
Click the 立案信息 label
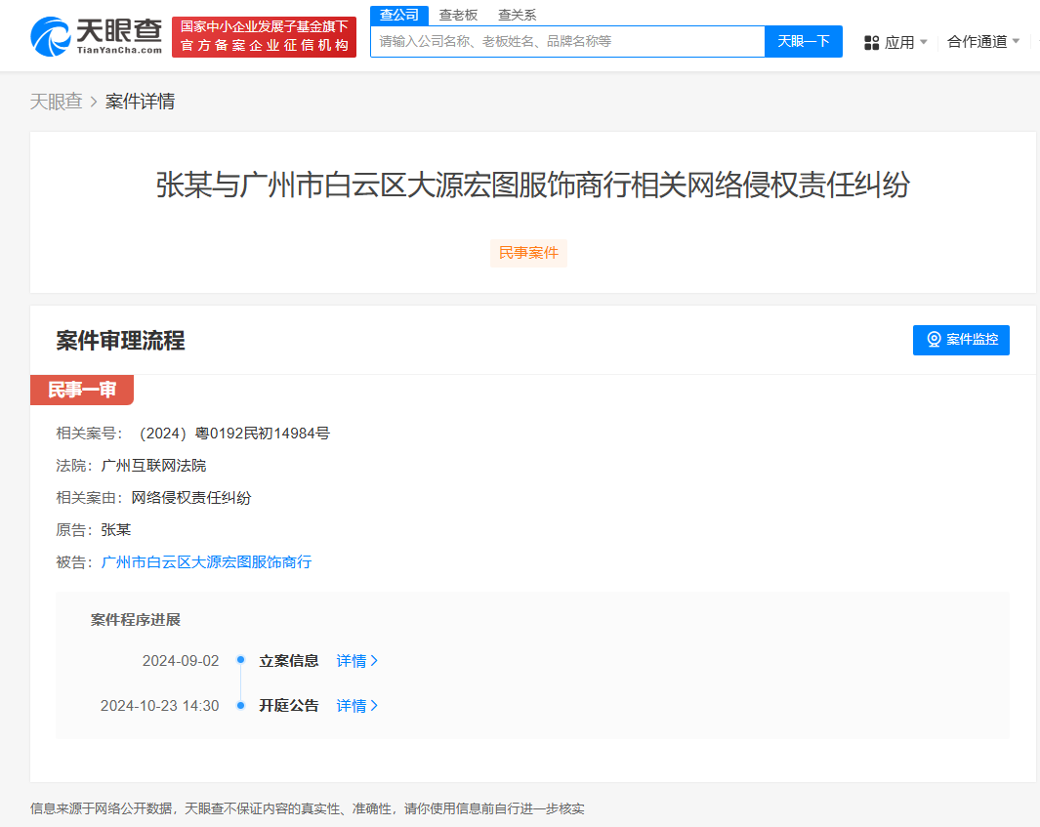coord(288,661)
